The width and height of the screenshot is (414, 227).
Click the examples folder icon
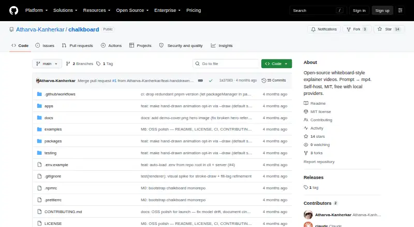point(39,129)
